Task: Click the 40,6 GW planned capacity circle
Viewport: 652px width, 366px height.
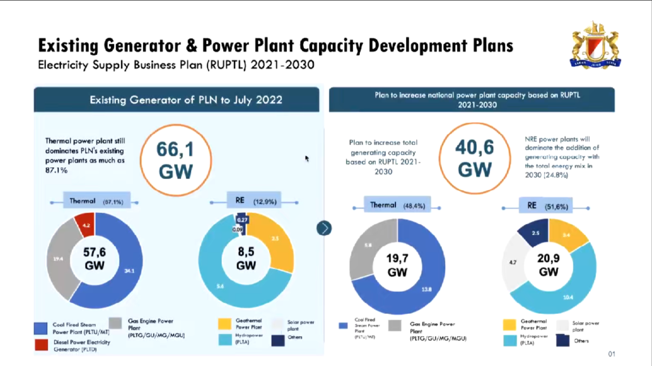Action: [474, 158]
